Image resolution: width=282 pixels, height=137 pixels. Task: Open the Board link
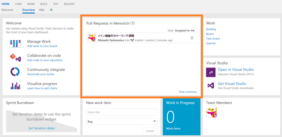tap(210, 34)
